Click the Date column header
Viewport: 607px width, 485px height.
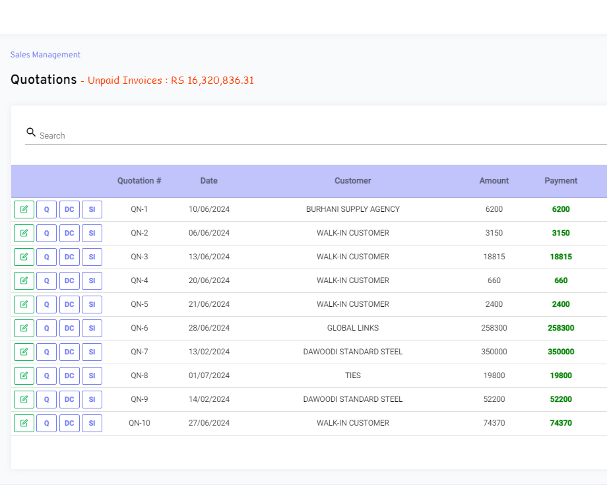pos(208,181)
